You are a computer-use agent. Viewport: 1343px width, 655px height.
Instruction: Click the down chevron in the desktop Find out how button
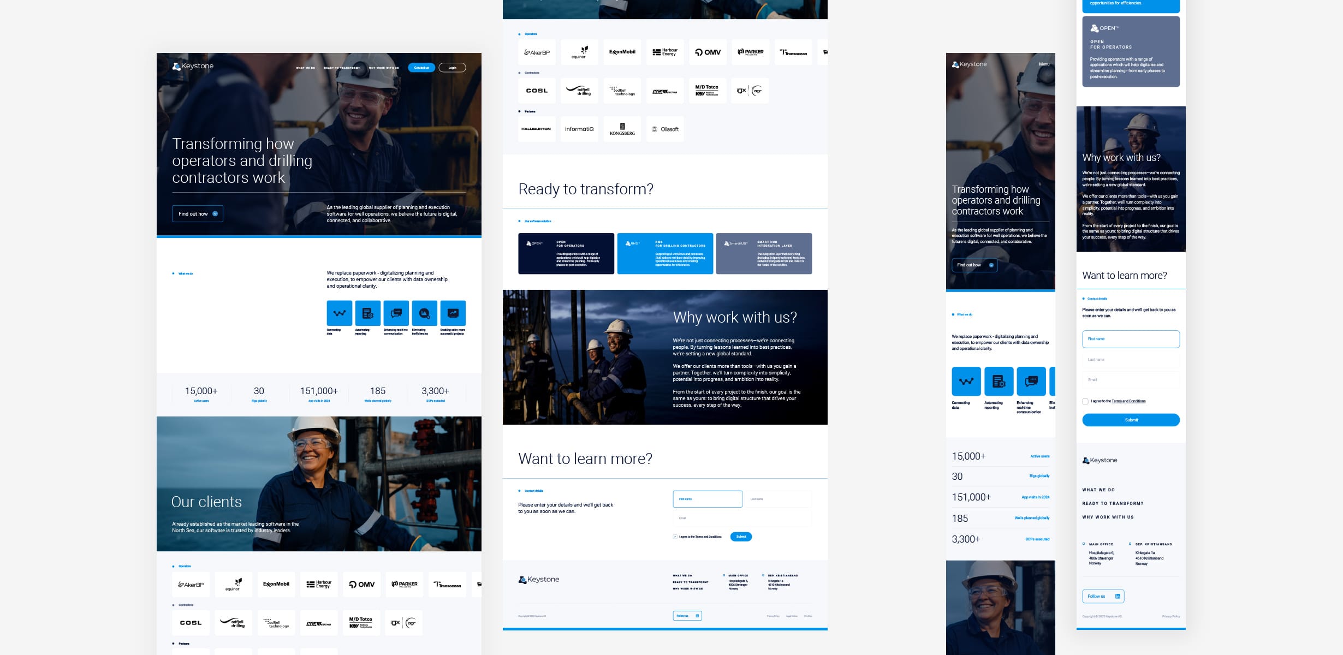coord(215,213)
